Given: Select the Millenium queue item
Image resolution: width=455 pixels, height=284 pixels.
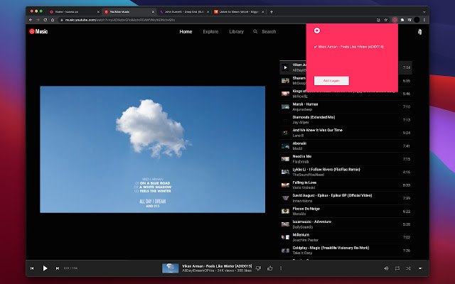Looking at the screenshot, I should coord(346,237).
